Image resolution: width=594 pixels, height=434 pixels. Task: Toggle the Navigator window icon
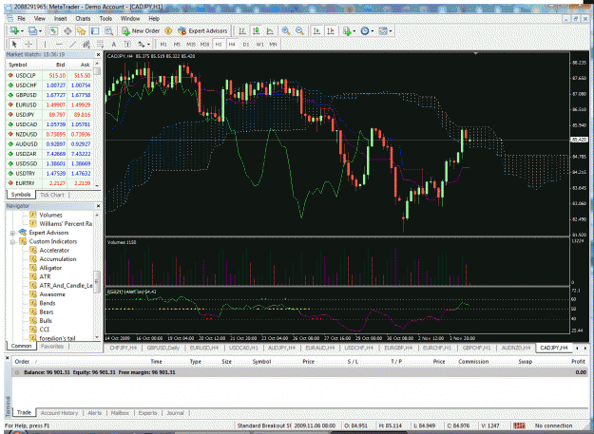81,31
